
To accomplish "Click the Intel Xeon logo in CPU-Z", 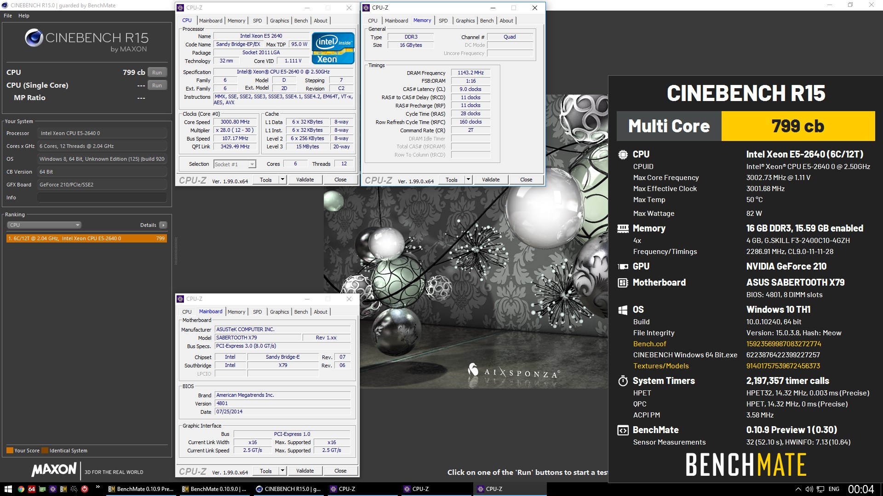I will click(x=333, y=48).
